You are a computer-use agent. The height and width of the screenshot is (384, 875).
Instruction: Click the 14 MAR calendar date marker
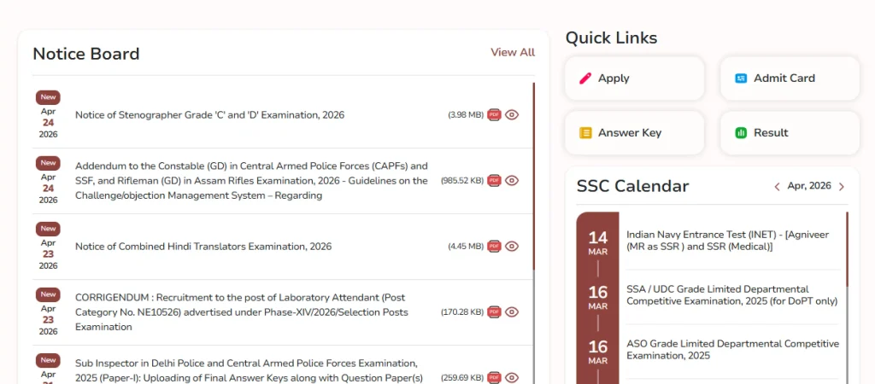(x=597, y=243)
